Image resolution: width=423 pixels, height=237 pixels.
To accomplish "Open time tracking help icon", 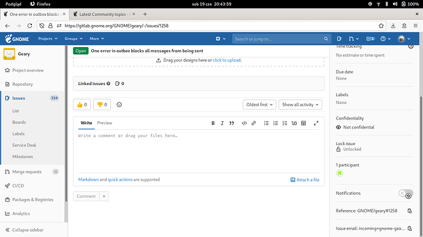I will pos(411,47).
